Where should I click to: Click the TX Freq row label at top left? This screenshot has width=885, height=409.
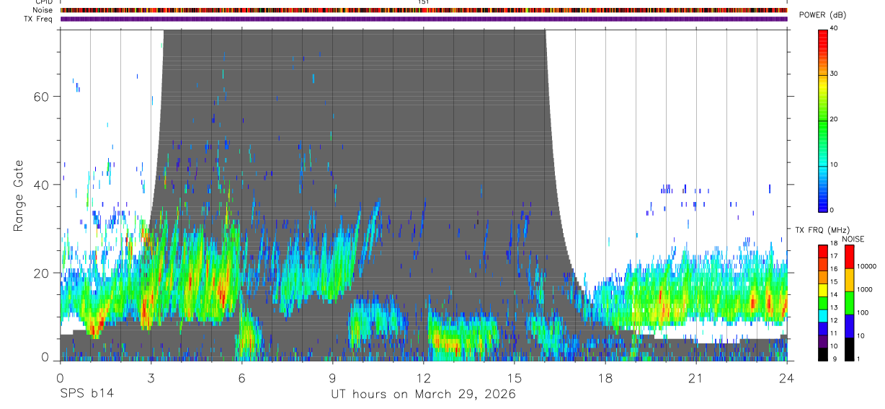click(x=38, y=19)
